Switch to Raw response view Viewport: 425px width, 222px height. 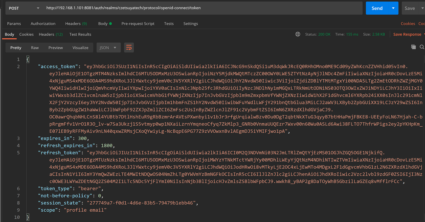pyautogui.click(x=35, y=47)
